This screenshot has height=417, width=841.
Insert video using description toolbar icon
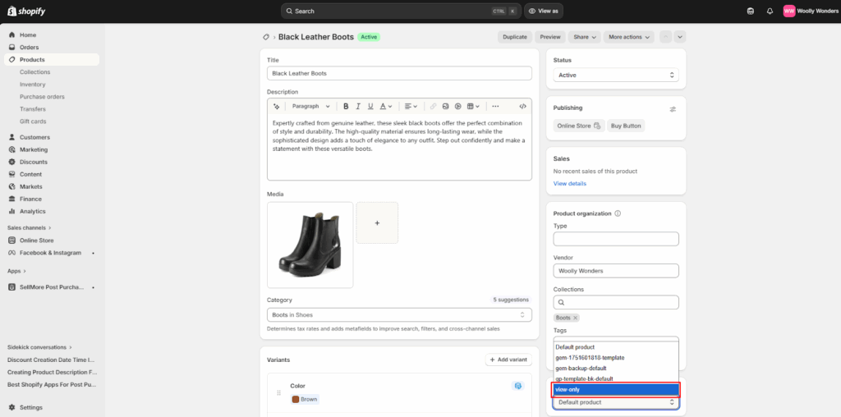click(x=457, y=106)
